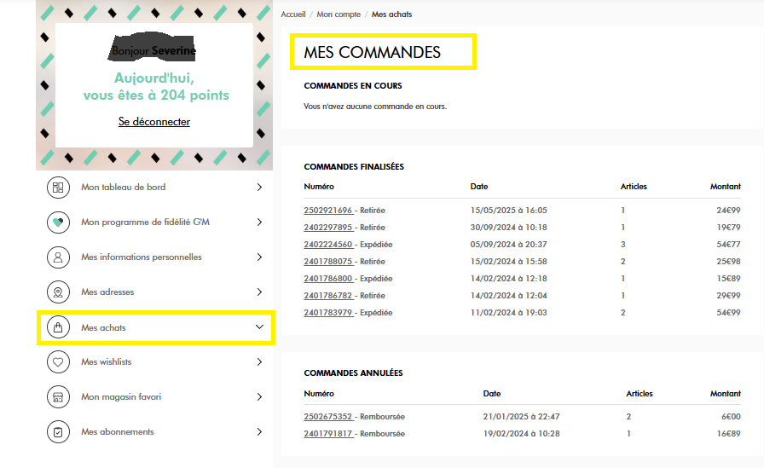Click the amount 29€99
The height and width of the screenshot is (468, 764).
click(728, 296)
